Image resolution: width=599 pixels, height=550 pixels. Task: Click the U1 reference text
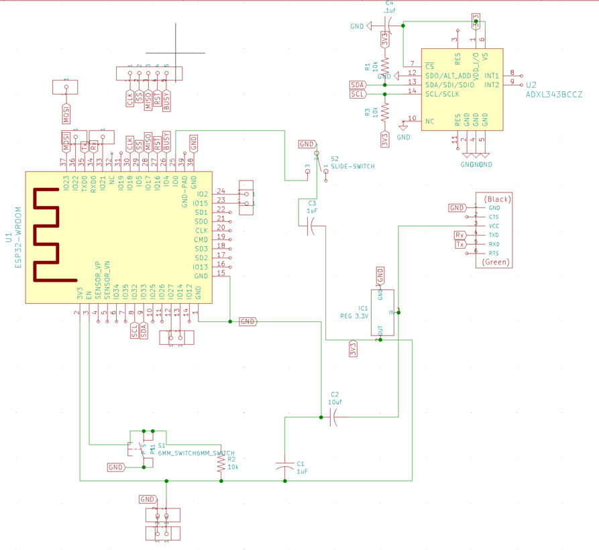tap(9, 237)
